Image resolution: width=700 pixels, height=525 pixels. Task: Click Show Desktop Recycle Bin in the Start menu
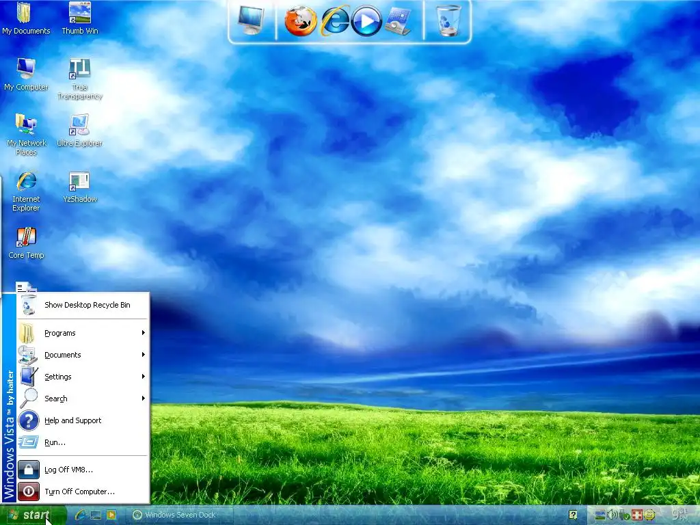click(x=82, y=305)
